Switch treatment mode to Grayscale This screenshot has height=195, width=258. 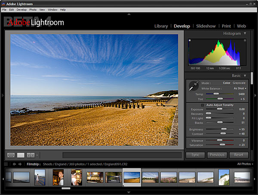tap(239, 83)
